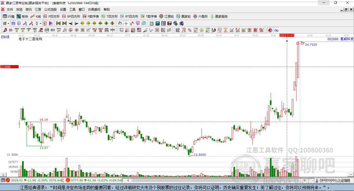Select the zigzag line tool
Screen dimensions: 354x191
[x=151, y=30]
